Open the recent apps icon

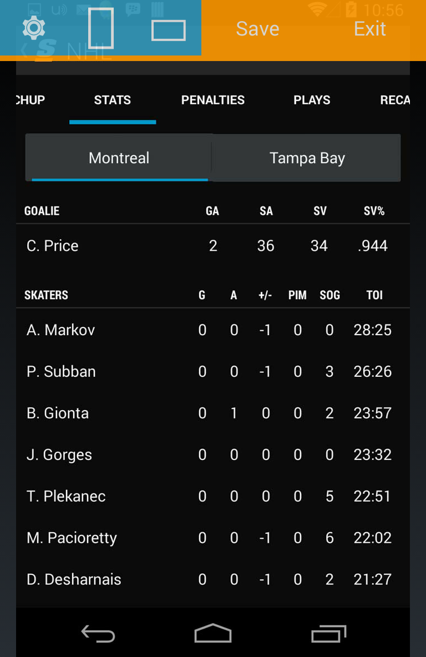tap(328, 634)
